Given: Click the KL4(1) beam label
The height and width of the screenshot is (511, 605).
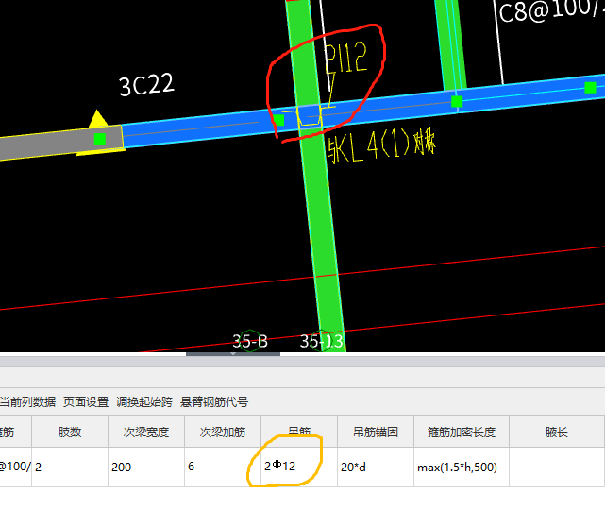Looking at the screenshot, I should pyautogui.click(x=381, y=148).
